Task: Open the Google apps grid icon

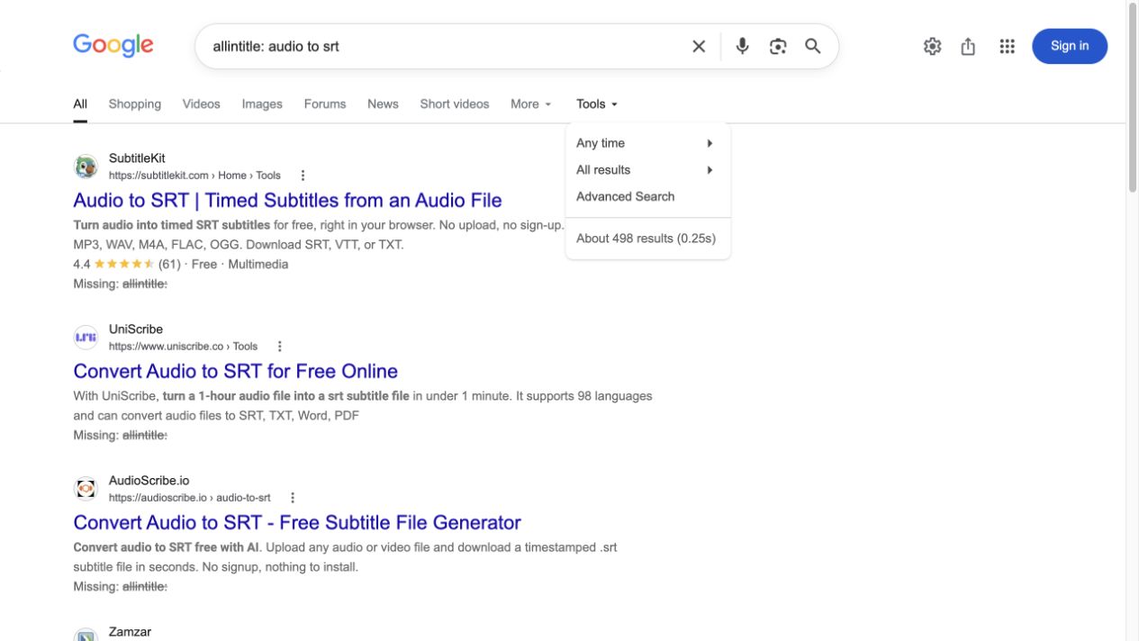Action: pos(1007,46)
